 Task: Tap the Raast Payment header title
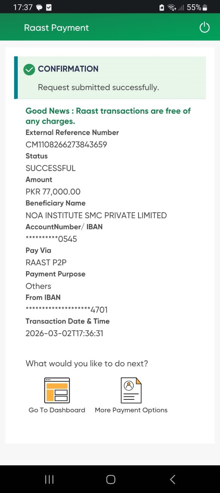(x=56, y=28)
